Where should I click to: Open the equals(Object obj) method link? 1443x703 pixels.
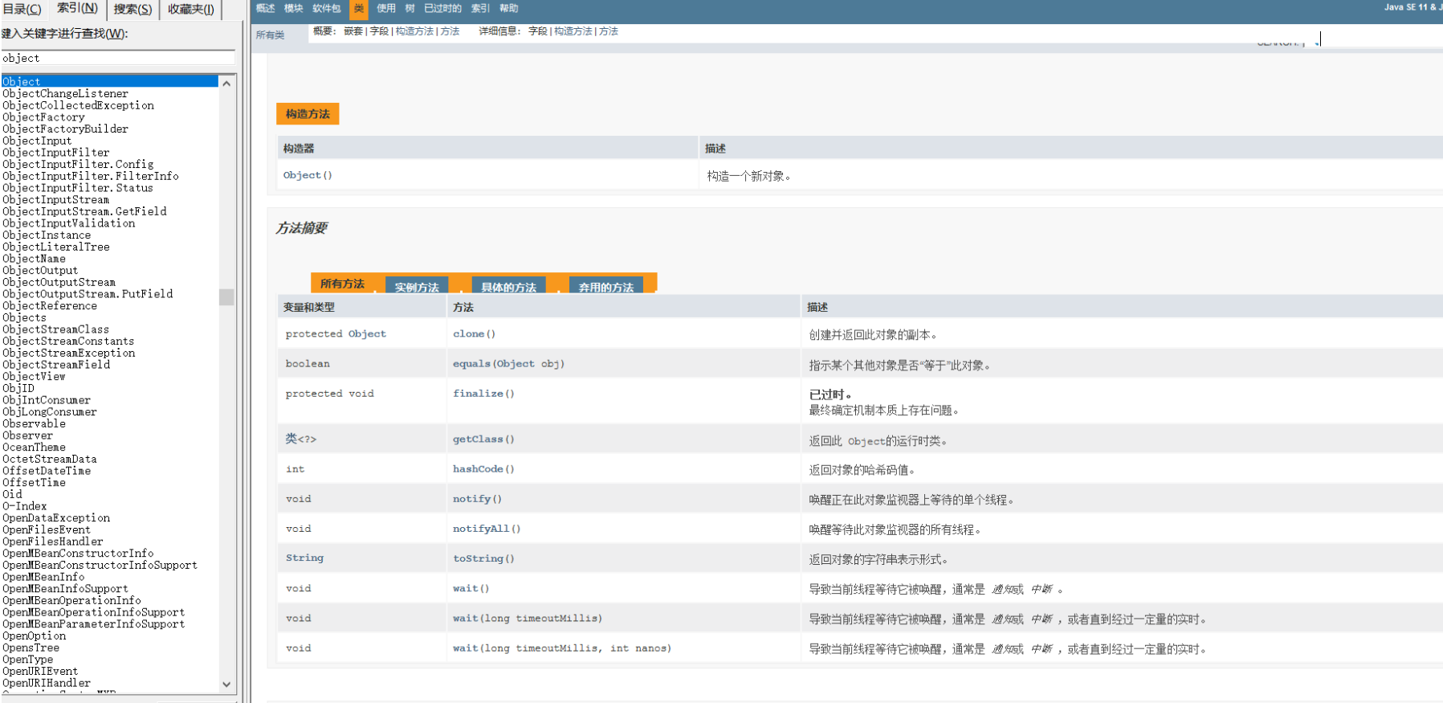(x=508, y=363)
